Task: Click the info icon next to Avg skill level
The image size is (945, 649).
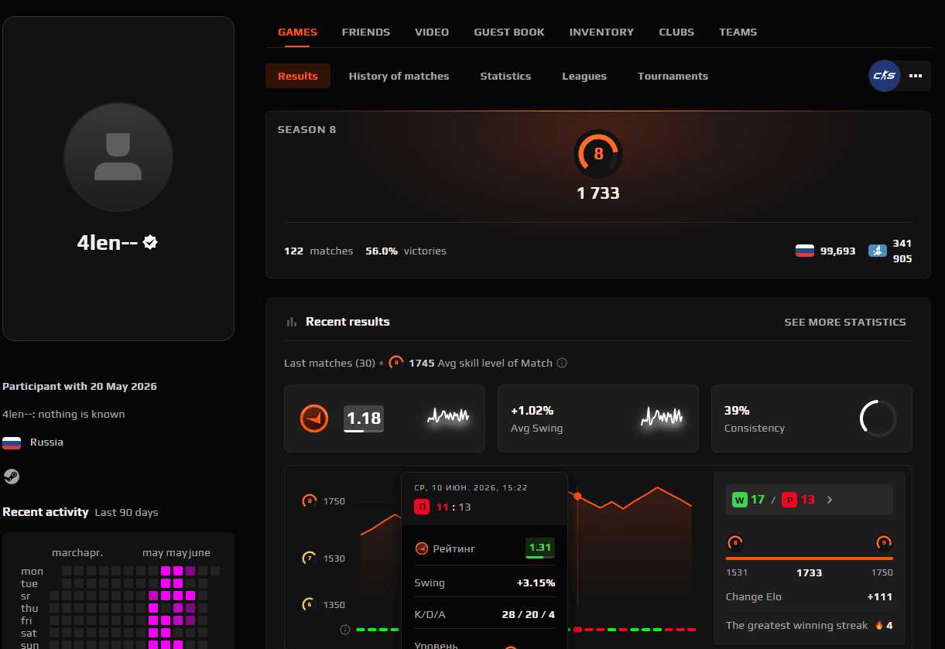Action: pos(562,363)
